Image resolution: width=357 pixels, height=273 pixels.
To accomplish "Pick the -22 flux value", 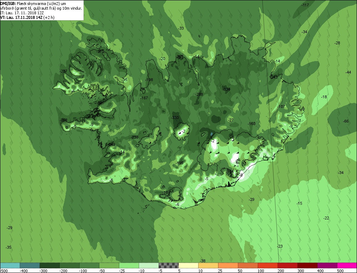I will tap(326, 218).
